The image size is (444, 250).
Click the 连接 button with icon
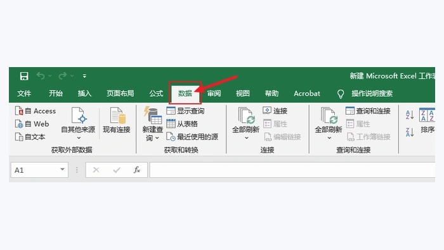click(275, 111)
